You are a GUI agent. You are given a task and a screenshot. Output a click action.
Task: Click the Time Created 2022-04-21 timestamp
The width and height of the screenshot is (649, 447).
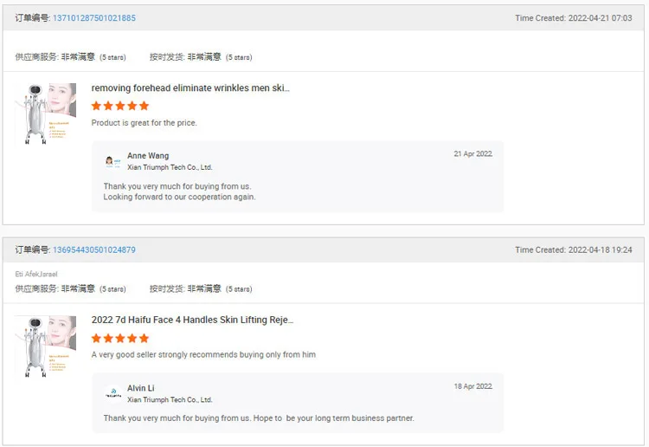pyautogui.click(x=574, y=18)
